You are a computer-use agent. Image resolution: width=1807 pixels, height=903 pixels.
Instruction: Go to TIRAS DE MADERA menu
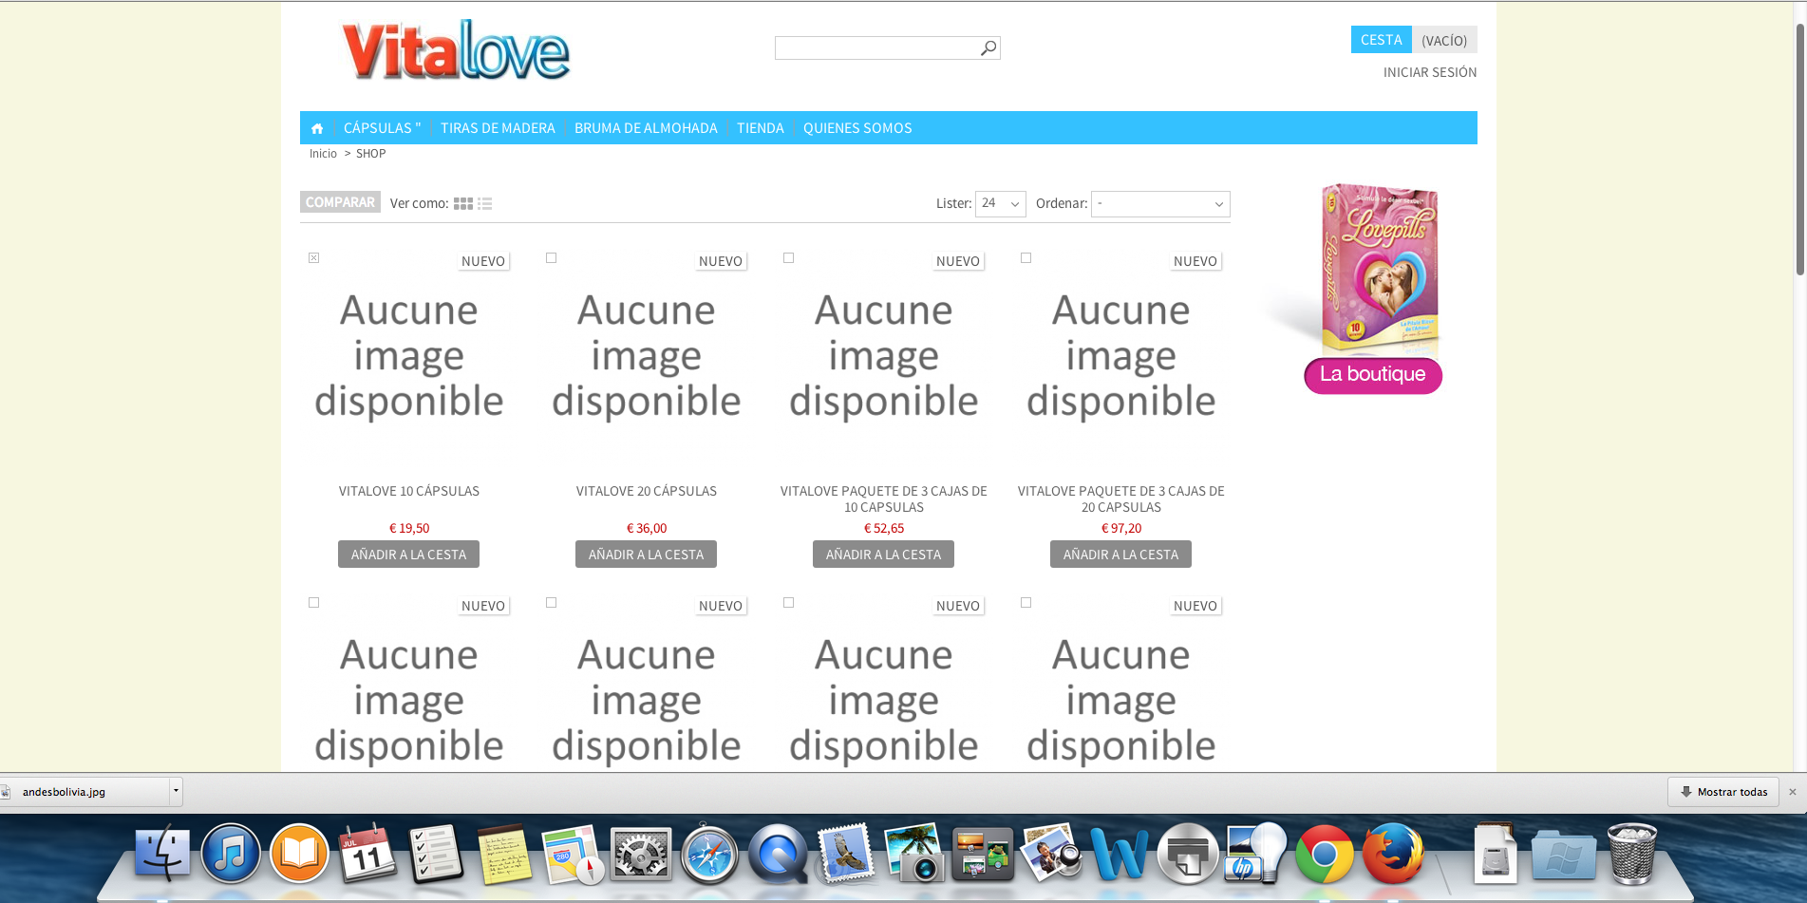pyautogui.click(x=498, y=128)
